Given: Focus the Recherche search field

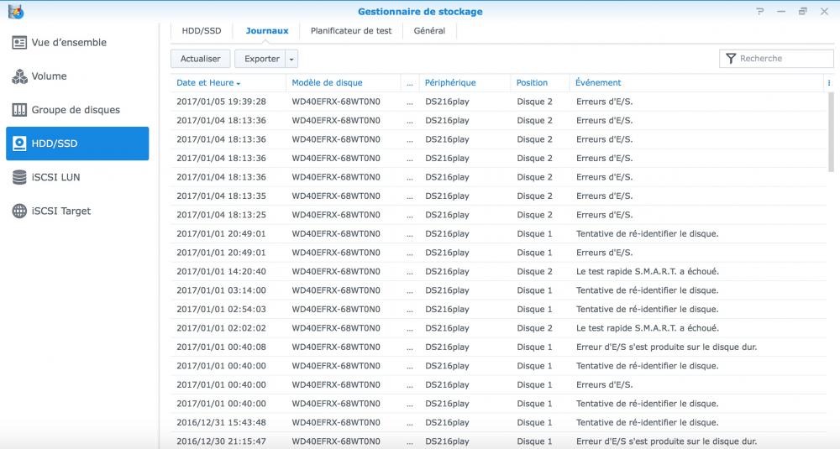Looking at the screenshot, I should 776,59.
